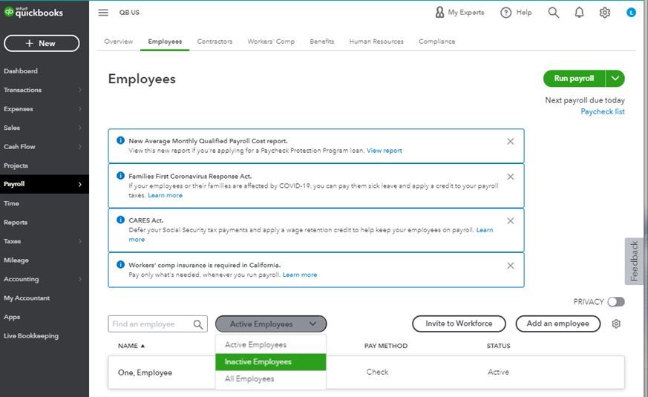This screenshot has width=648, height=397.
Task: Open the notifications bell
Action: click(x=580, y=13)
